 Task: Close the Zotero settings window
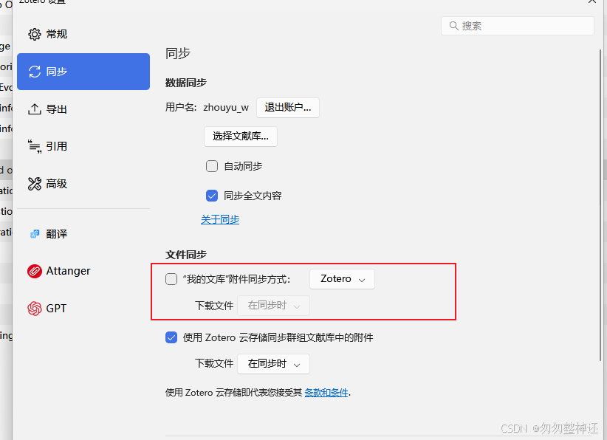pos(592,1)
